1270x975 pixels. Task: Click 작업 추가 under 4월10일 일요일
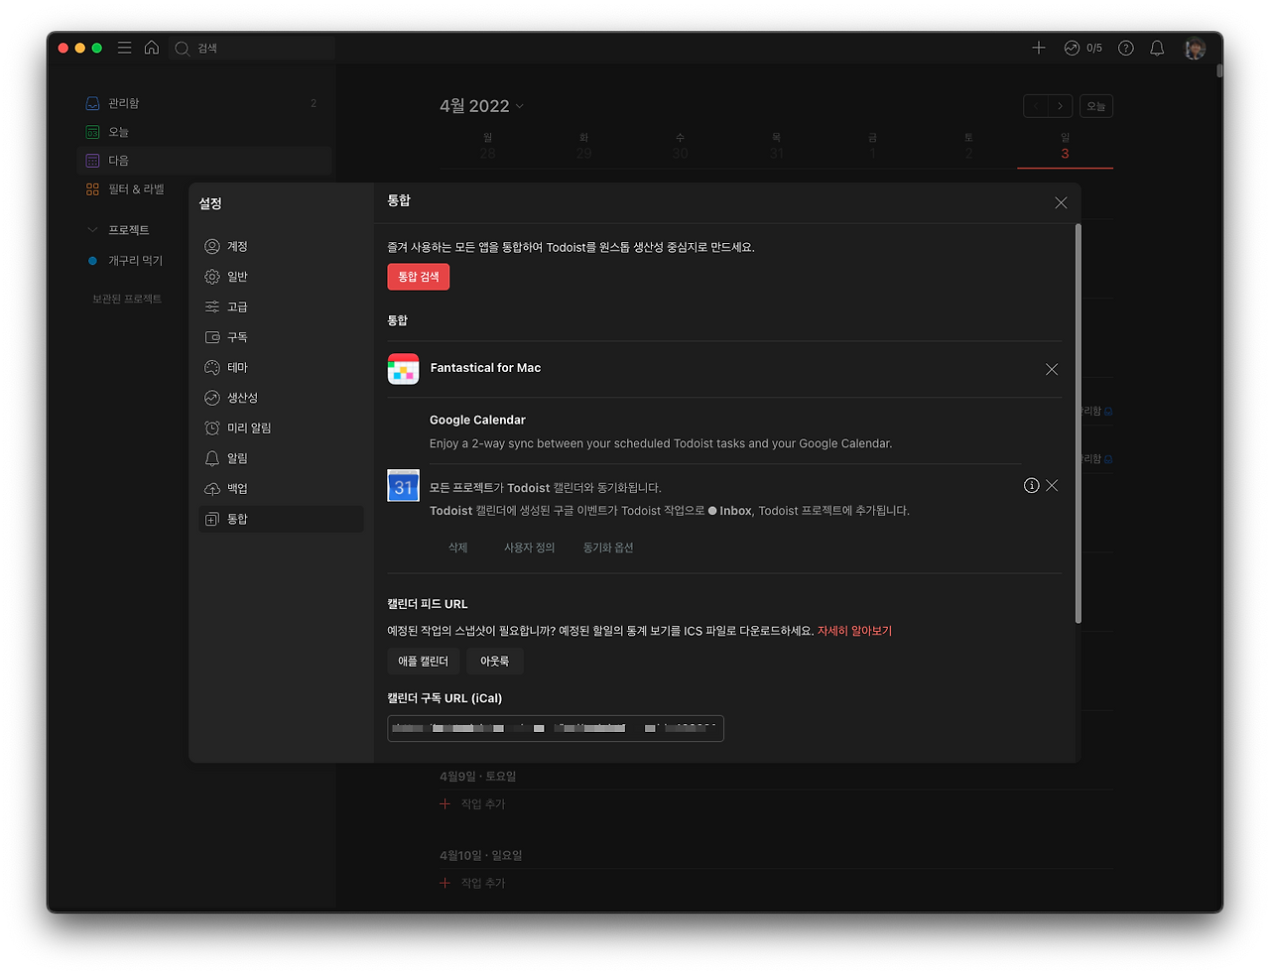pyautogui.click(x=473, y=884)
